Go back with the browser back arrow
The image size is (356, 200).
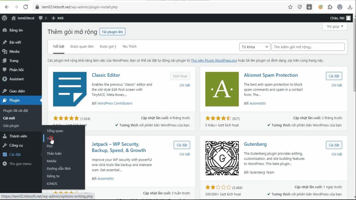click(7, 7)
